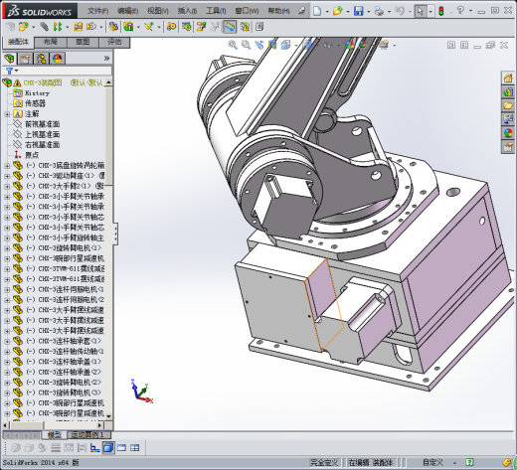Image resolution: width=517 pixels, height=470 pixels.
Task: Open the dropdown arrow beside the New document icon
Action: click(x=327, y=12)
